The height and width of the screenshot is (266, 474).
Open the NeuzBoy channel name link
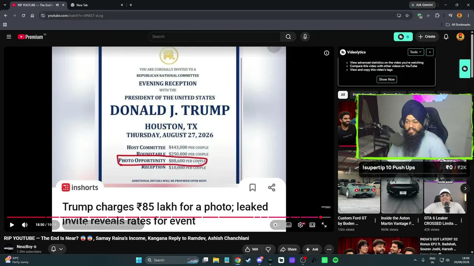tap(25, 247)
